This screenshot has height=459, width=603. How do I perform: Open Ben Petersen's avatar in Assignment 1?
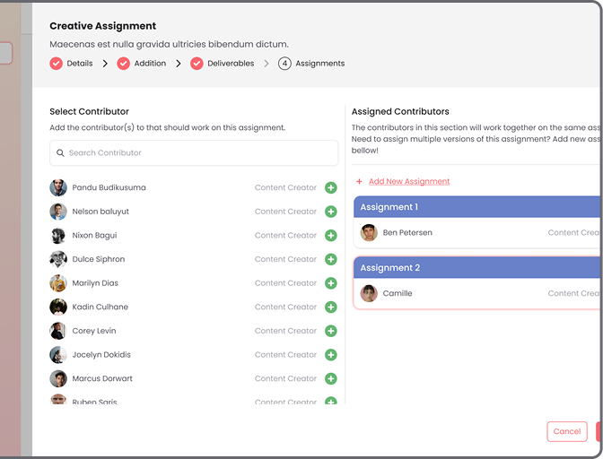(x=369, y=233)
